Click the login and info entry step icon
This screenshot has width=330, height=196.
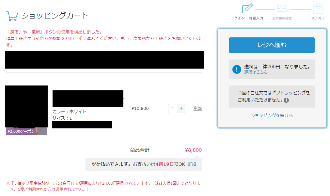pyautogui.click(x=247, y=8)
